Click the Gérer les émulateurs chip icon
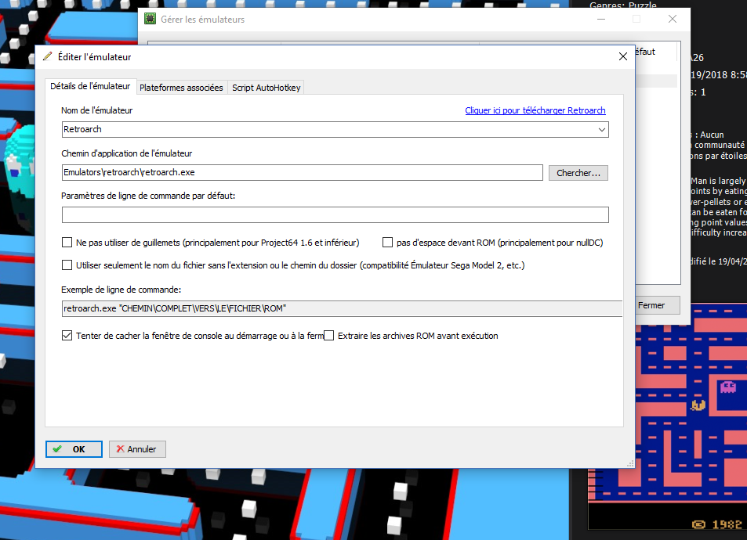Image resolution: width=747 pixels, height=540 pixels. point(150,19)
